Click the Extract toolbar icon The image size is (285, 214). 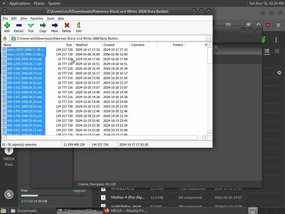[19, 27]
